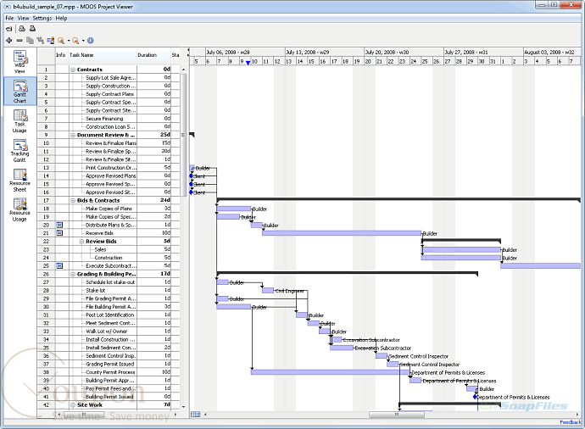Click the Building Permit Issued milestone diamond
The height and width of the screenshot is (429, 585).
point(475,397)
